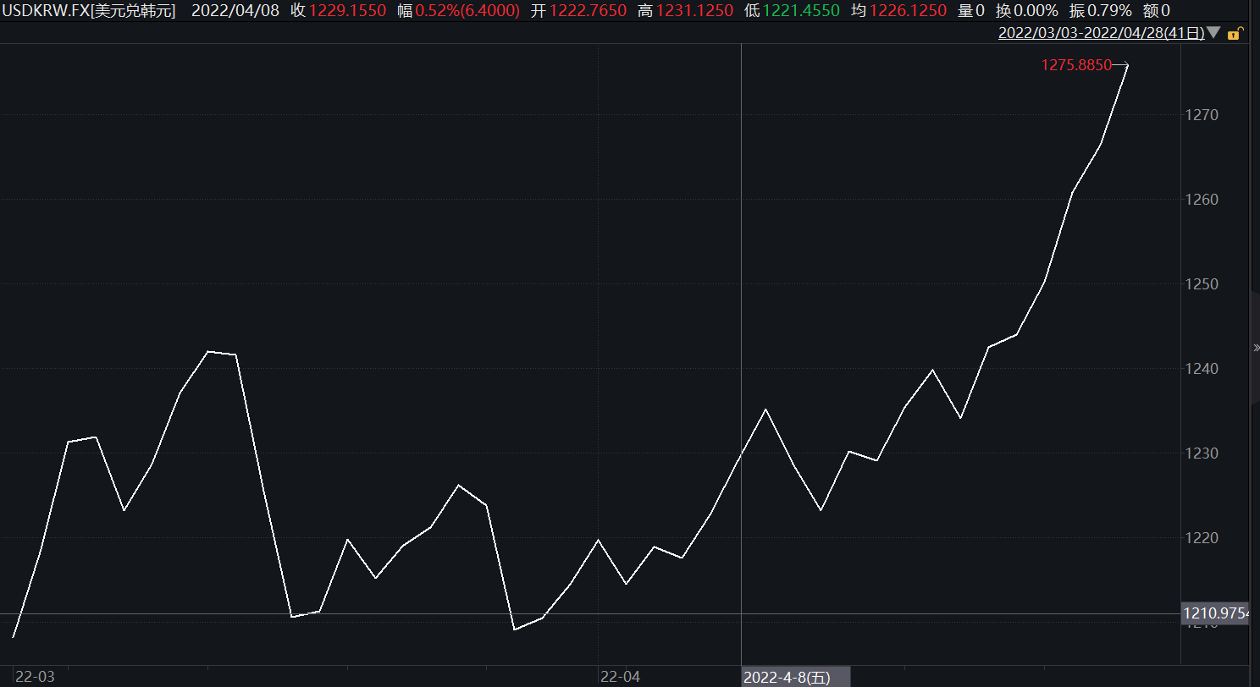The height and width of the screenshot is (687, 1260).
Task: Click the 1270 price axis label
Action: [x=1201, y=115]
